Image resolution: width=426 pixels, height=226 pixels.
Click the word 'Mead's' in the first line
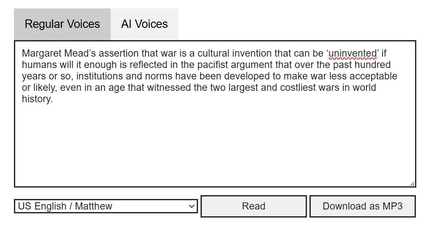coord(80,53)
